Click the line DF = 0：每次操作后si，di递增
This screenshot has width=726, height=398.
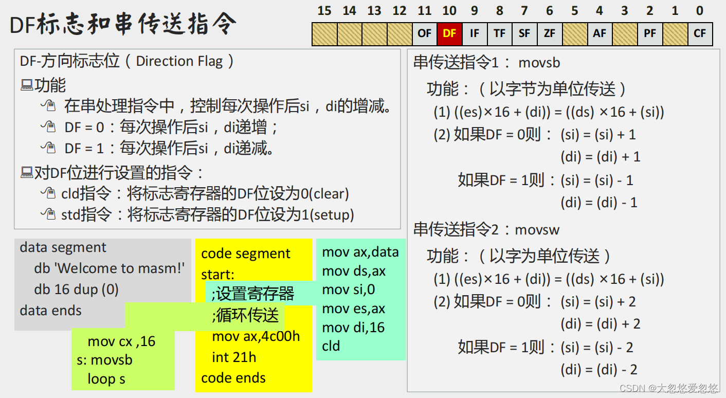pos(172,127)
